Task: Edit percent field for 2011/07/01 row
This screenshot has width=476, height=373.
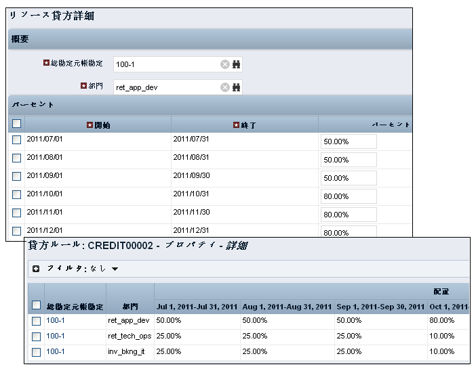Action: 349,141
